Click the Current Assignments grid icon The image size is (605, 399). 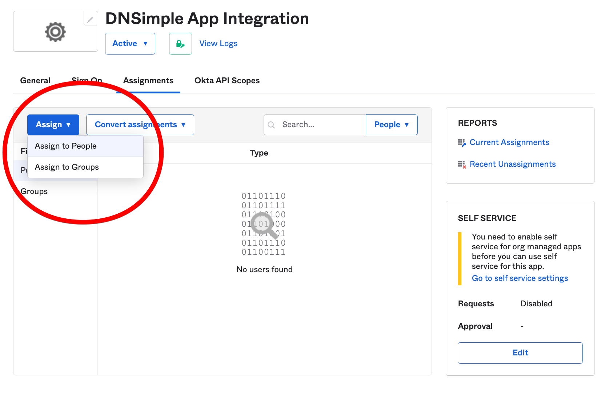coord(462,143)
